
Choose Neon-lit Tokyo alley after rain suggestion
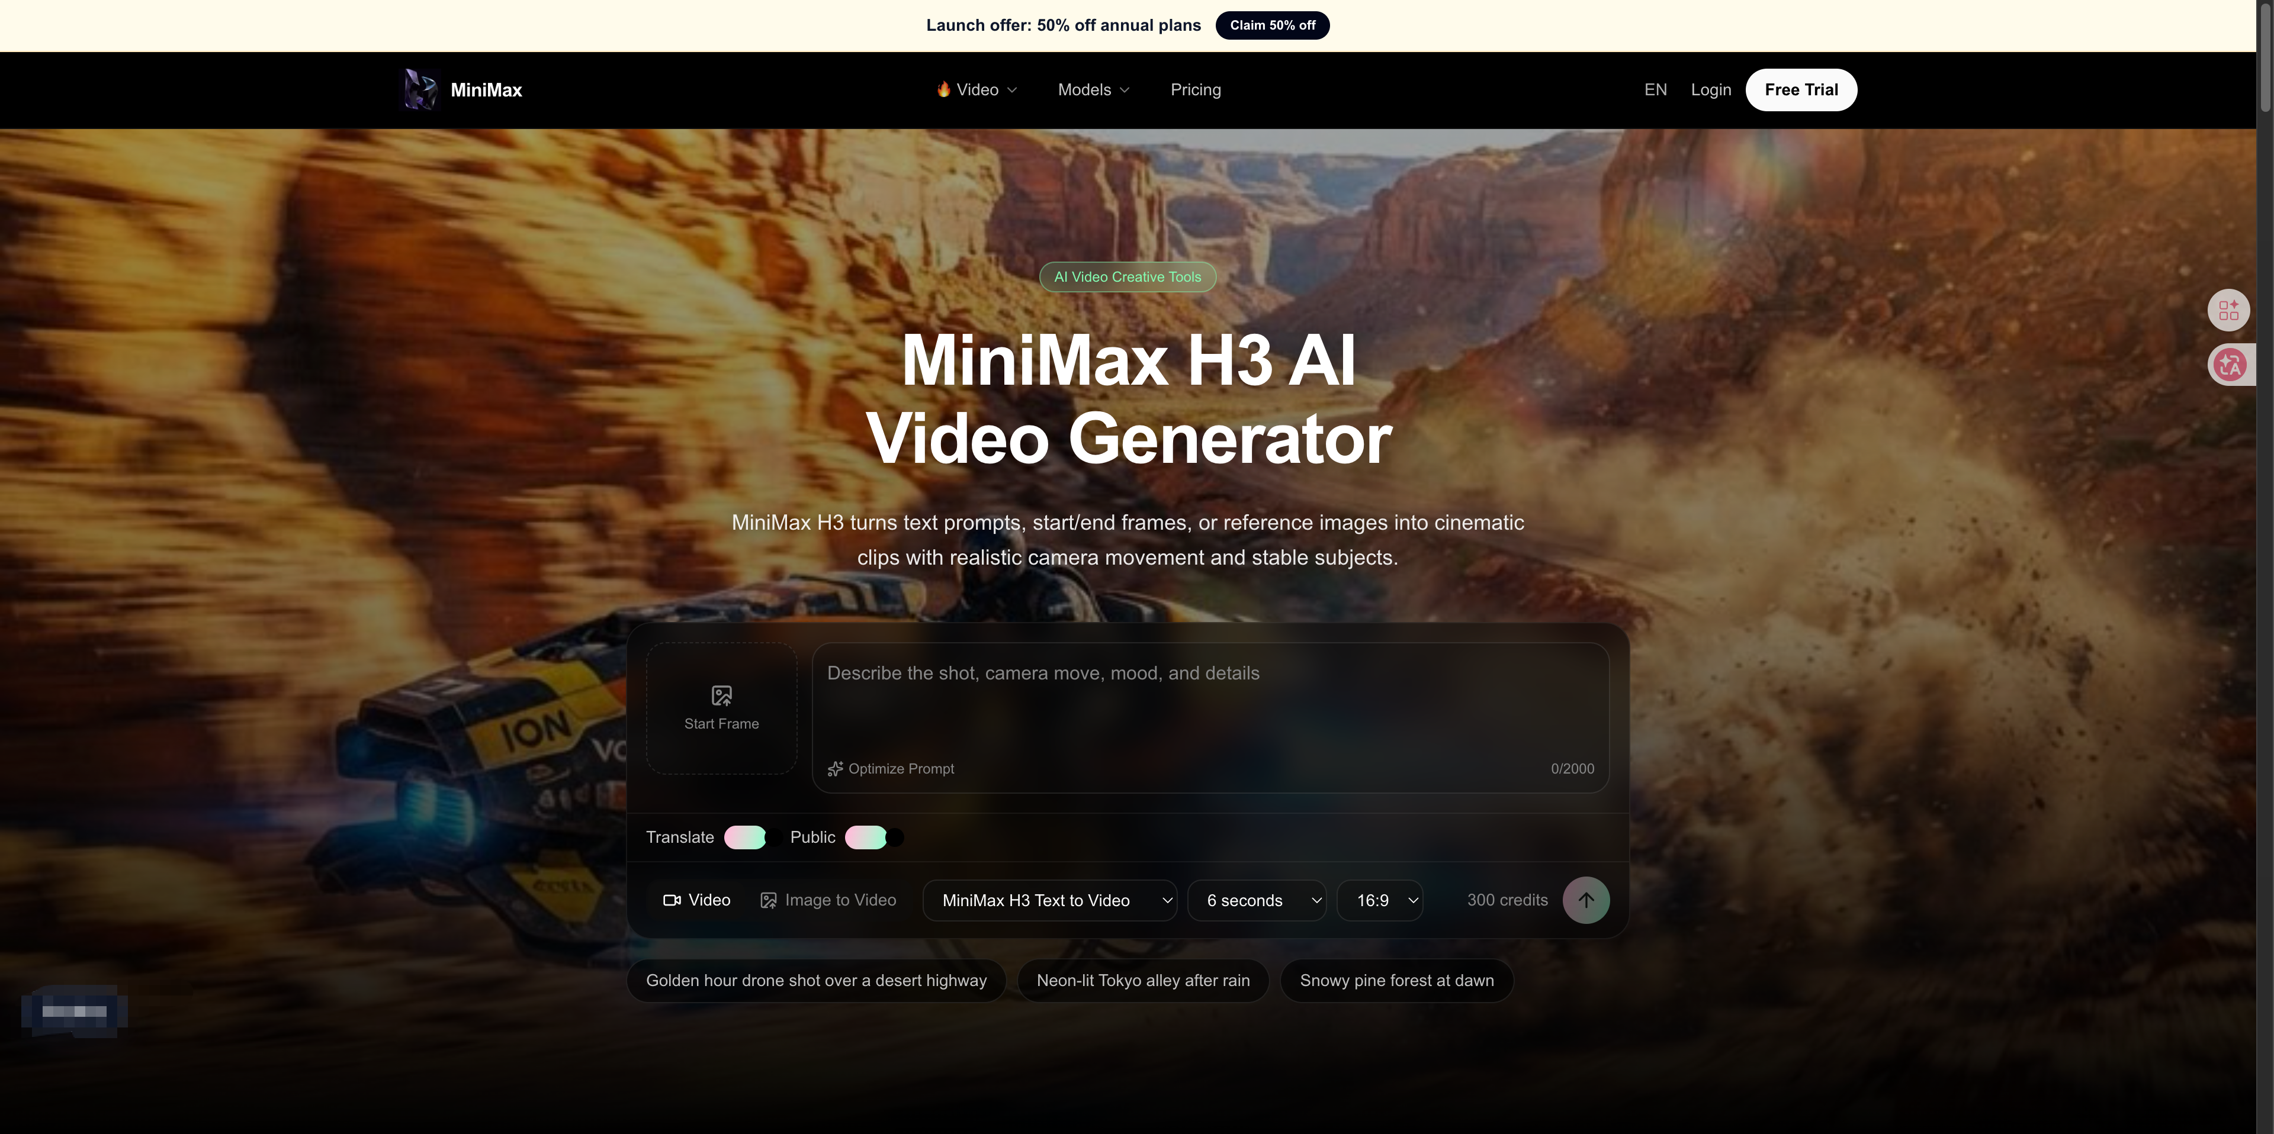pos(1142,981)
